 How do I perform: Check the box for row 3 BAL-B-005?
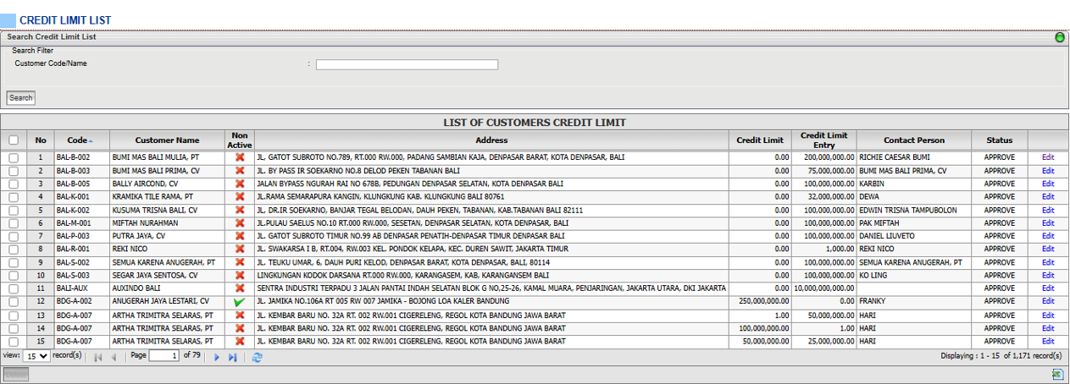click(x=14, y=184)
